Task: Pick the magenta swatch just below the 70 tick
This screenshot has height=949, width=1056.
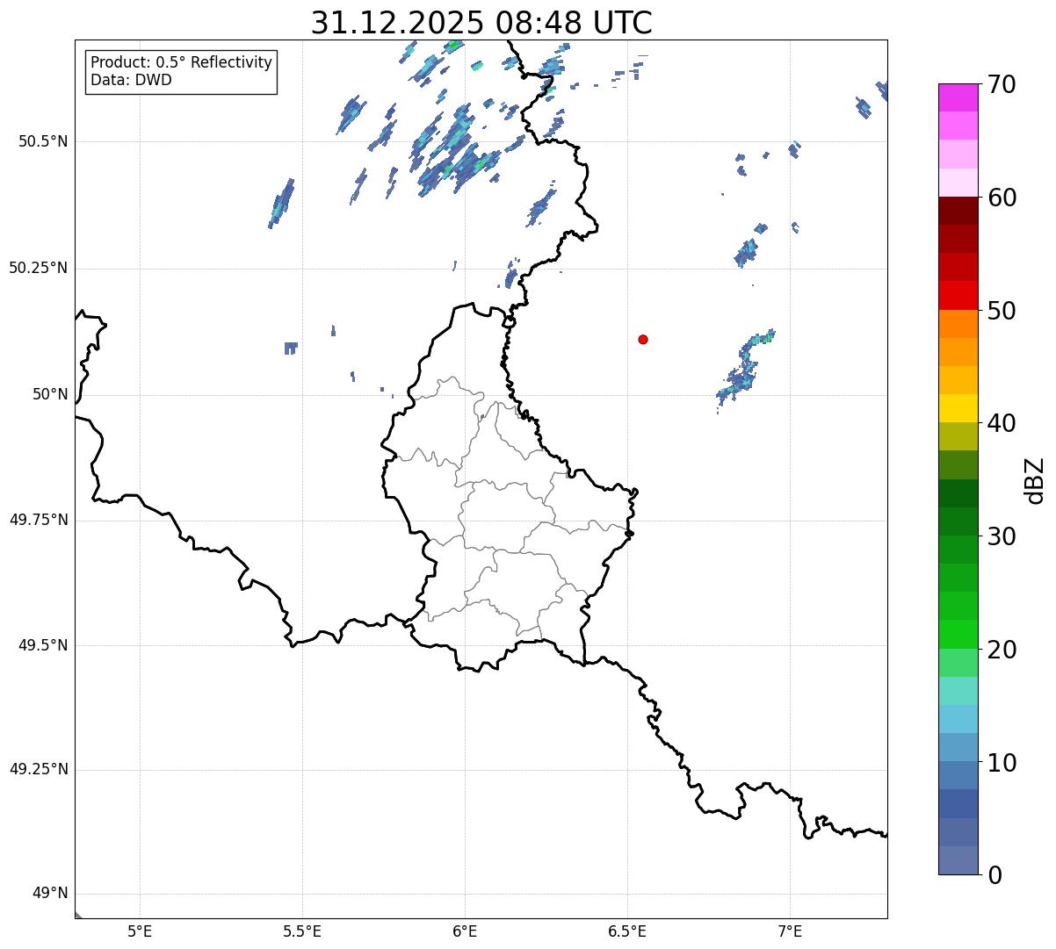Action: tap(958, 97)
